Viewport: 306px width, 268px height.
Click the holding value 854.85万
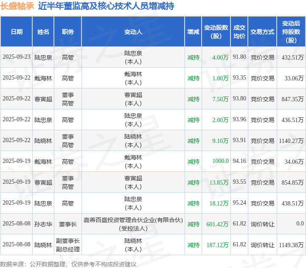coord(292,183)
